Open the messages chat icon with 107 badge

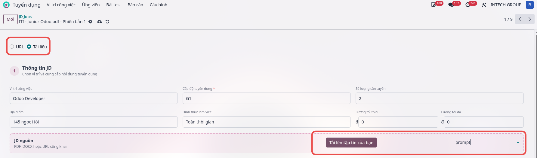click(x=451, y=5)
